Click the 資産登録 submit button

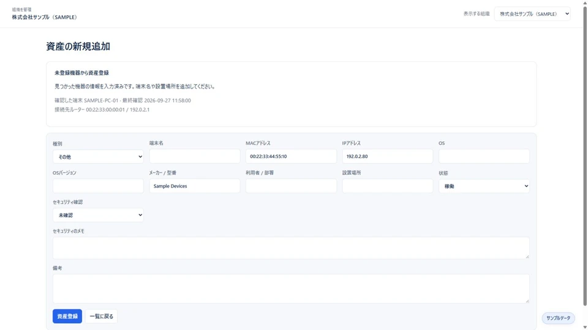67,316
